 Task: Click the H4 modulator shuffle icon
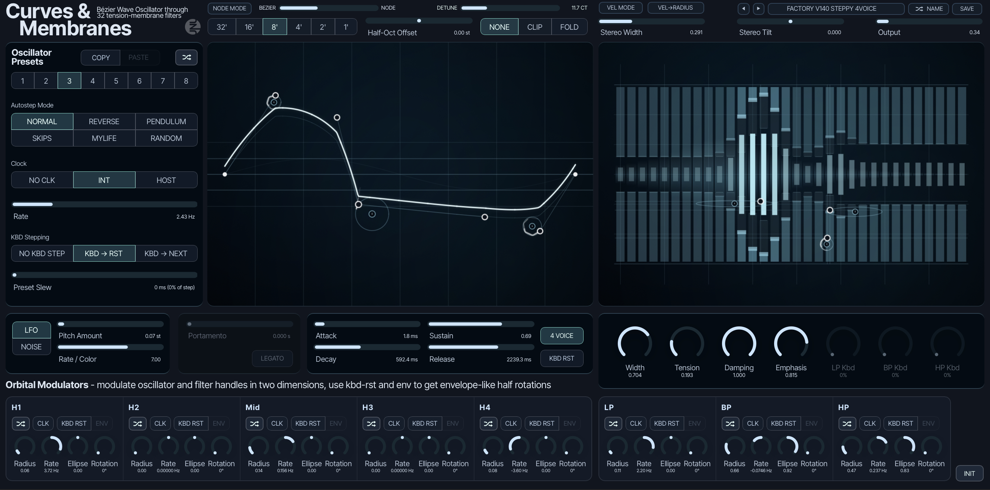[x=488, y=423]
